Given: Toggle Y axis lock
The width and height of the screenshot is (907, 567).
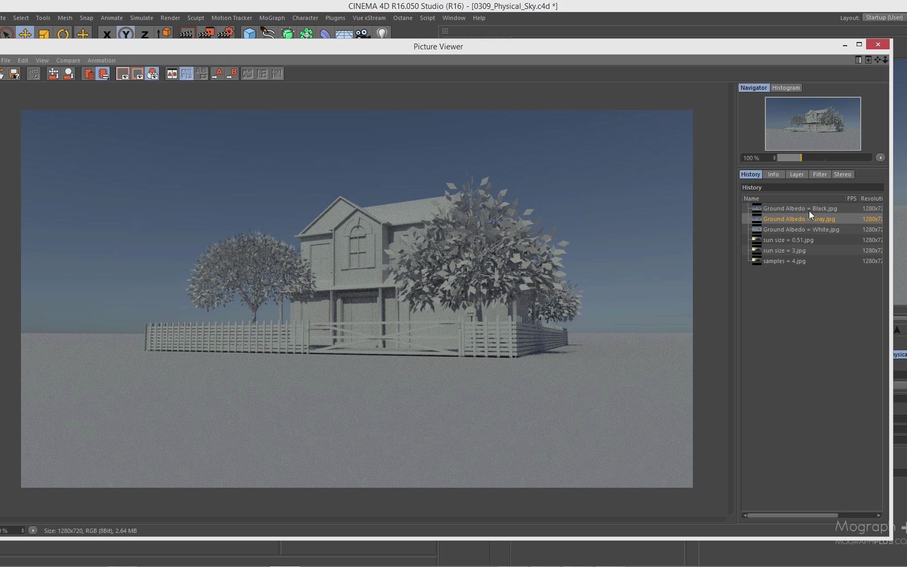Looking at the screenshot, I should pyautogui.click(x=125, y=34).
